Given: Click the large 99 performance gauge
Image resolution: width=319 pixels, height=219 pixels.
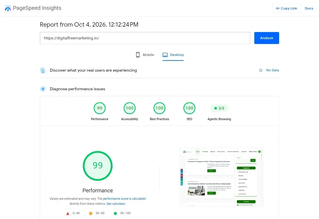Looking at the screenshot, I should pos(98,166).
